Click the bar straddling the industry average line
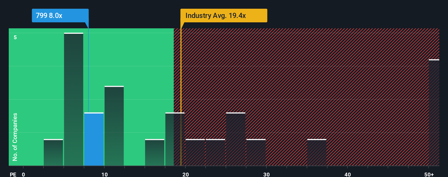The width and height of the screenshot is (448, 177). coord(175,139)
